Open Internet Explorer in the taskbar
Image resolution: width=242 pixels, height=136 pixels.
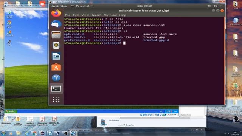tap(27, 133)
